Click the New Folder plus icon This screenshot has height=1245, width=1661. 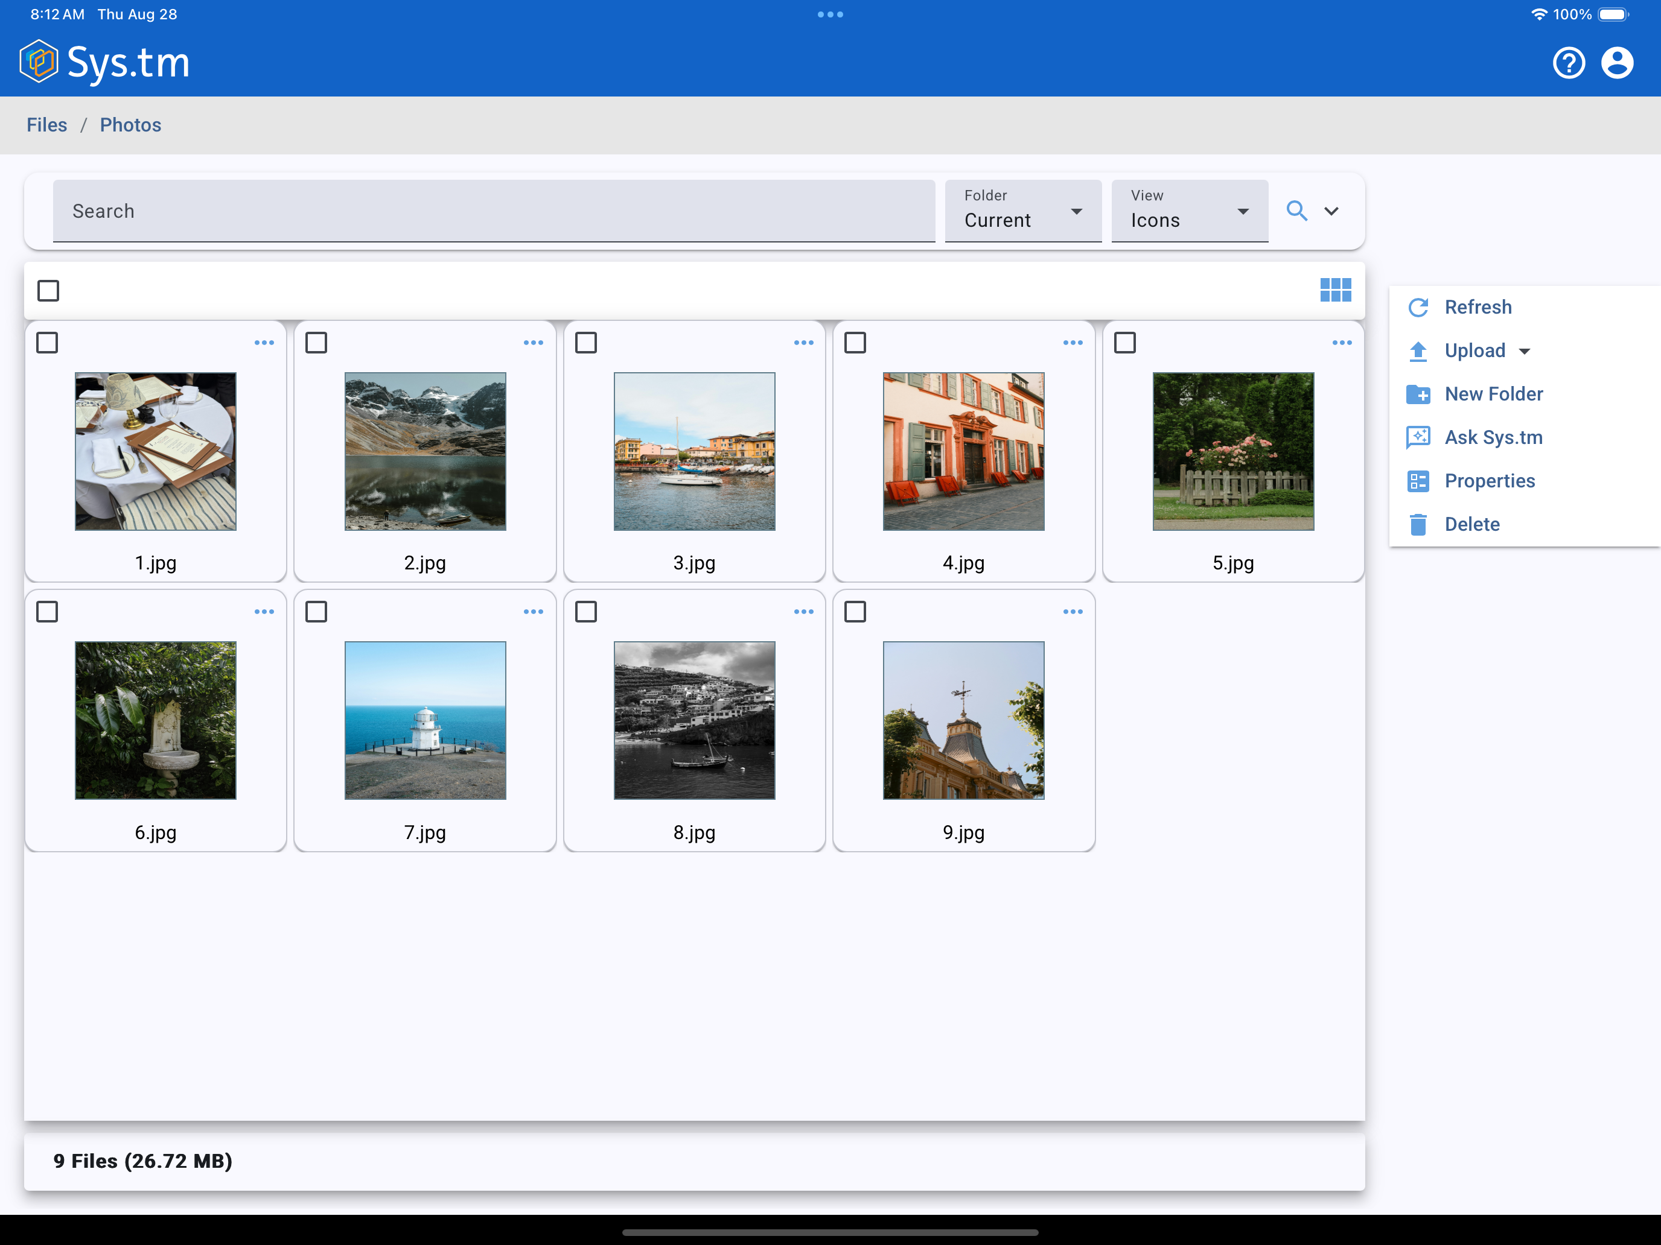click(x=1418, y=394)
